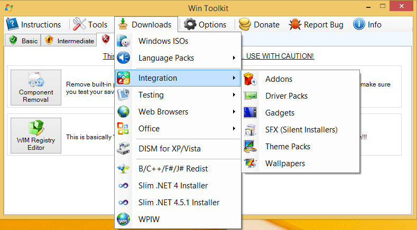Click the Tools wrench and screwdriver icon
Screen dimensions: 417x230
(79, 24)
